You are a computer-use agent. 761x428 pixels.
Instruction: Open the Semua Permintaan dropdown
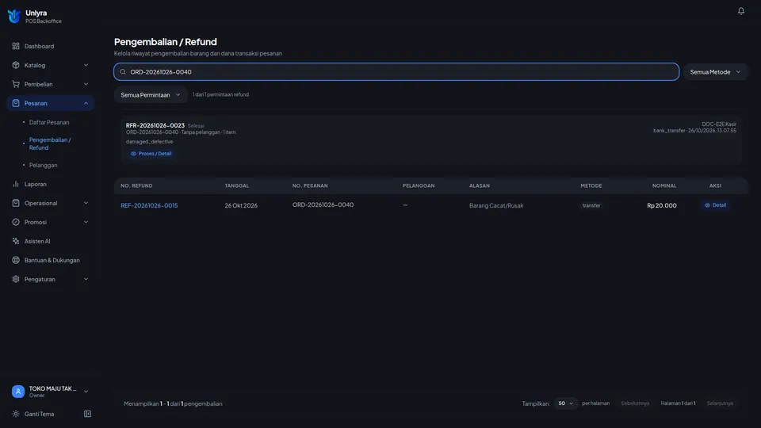point(151,94)
